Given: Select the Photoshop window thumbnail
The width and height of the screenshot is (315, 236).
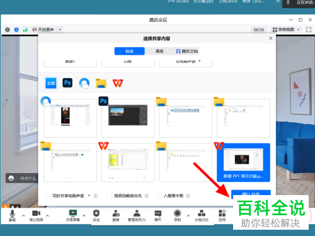Looking at the screenshot, I should point(128,118).
